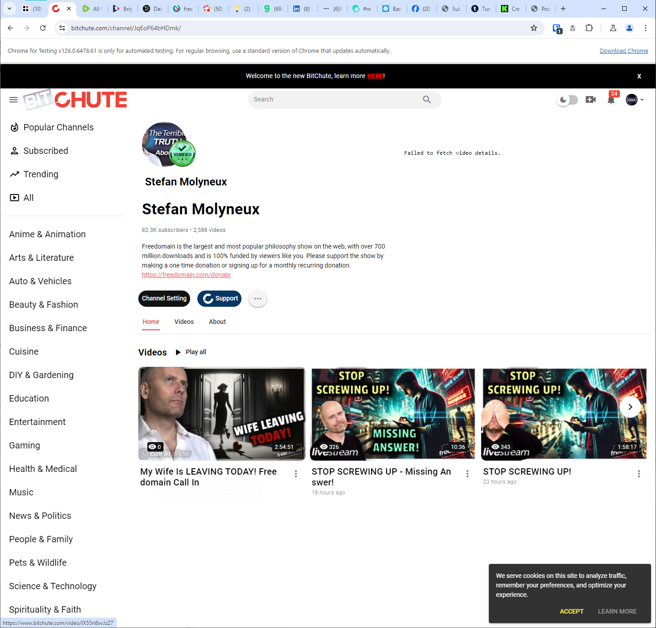Open 'STOP SCREWING UP!' livestream thumbnail
This screenshot has height=628, width=656.
point(564,414)
